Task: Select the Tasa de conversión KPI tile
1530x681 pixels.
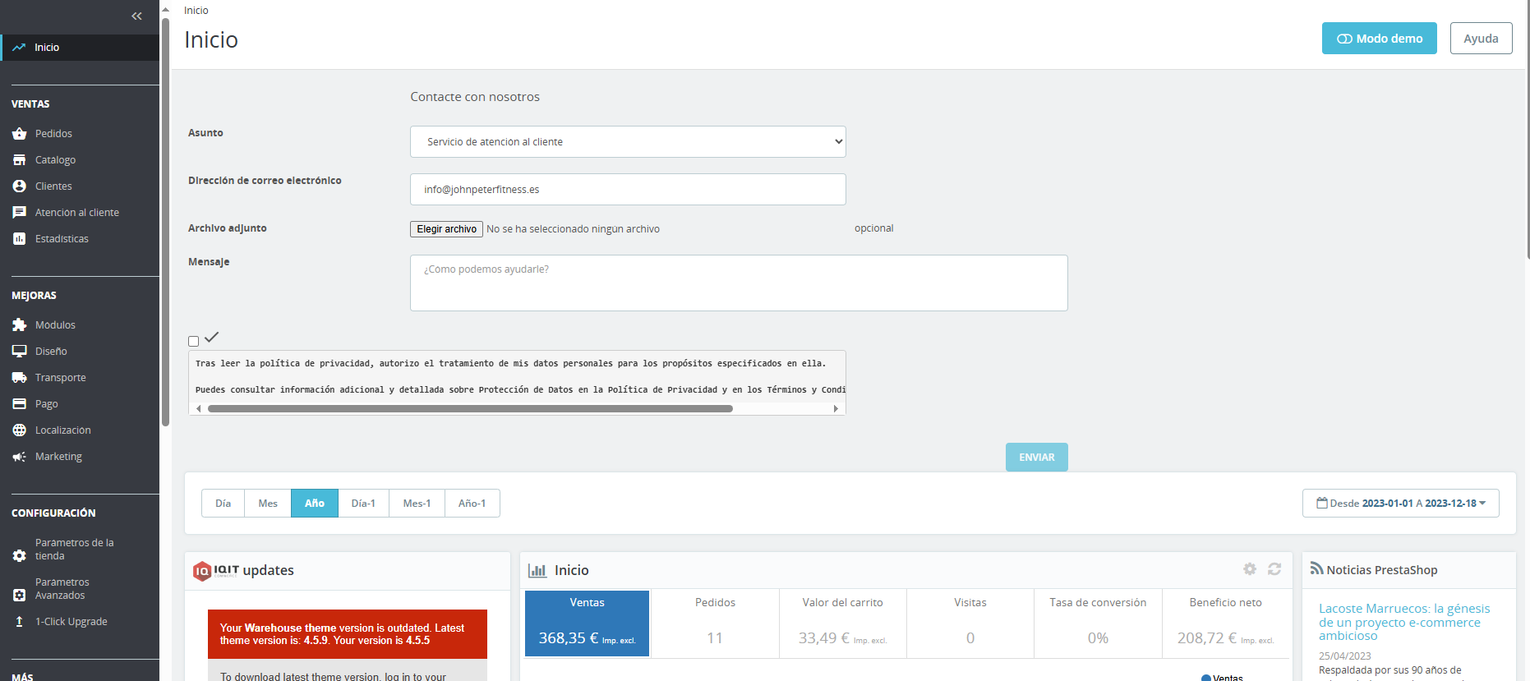Action: pos(1098,623)
